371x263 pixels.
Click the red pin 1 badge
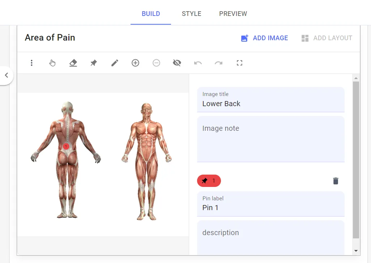pyautogui.click(x=209, y=181)
